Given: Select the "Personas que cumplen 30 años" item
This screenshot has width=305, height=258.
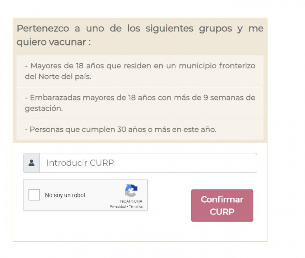Looking at the screenshot, I should tap(140, 129).
